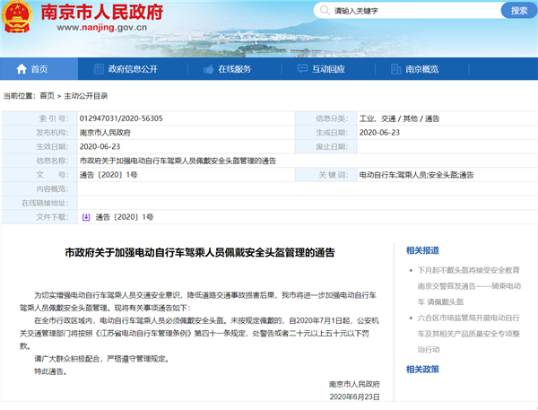This screenshot has height=410, width=538.
Task: Go to the 在线服务 navigation tab
Action: click(232, 69)
